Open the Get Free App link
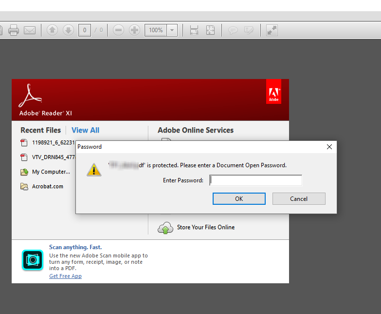Screen dimensions: 381x314 click(x=65, y=276)
